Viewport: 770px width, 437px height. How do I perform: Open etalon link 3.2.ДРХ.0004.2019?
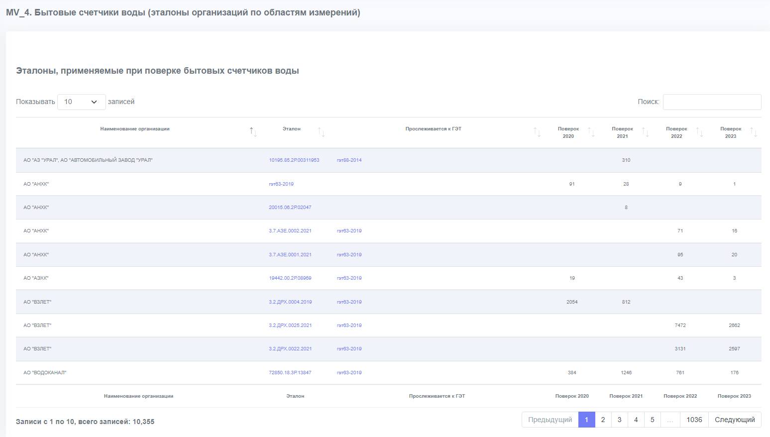pyautogui.click(x=290, y=302)
